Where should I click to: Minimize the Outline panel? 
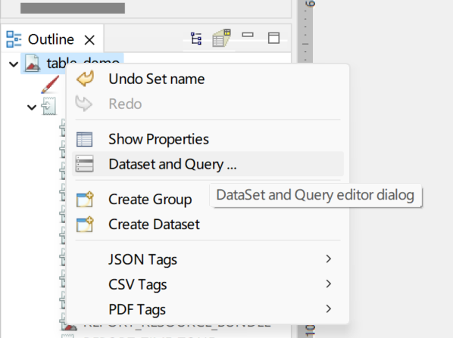[x=248, y=35]
